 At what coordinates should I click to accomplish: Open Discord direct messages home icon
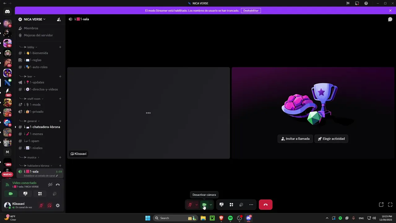[x=7, y=12]
